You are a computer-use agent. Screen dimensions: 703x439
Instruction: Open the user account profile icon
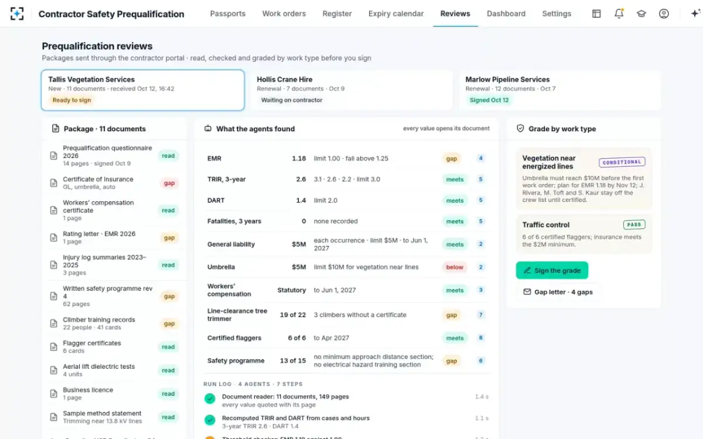(x=664, y=13)
